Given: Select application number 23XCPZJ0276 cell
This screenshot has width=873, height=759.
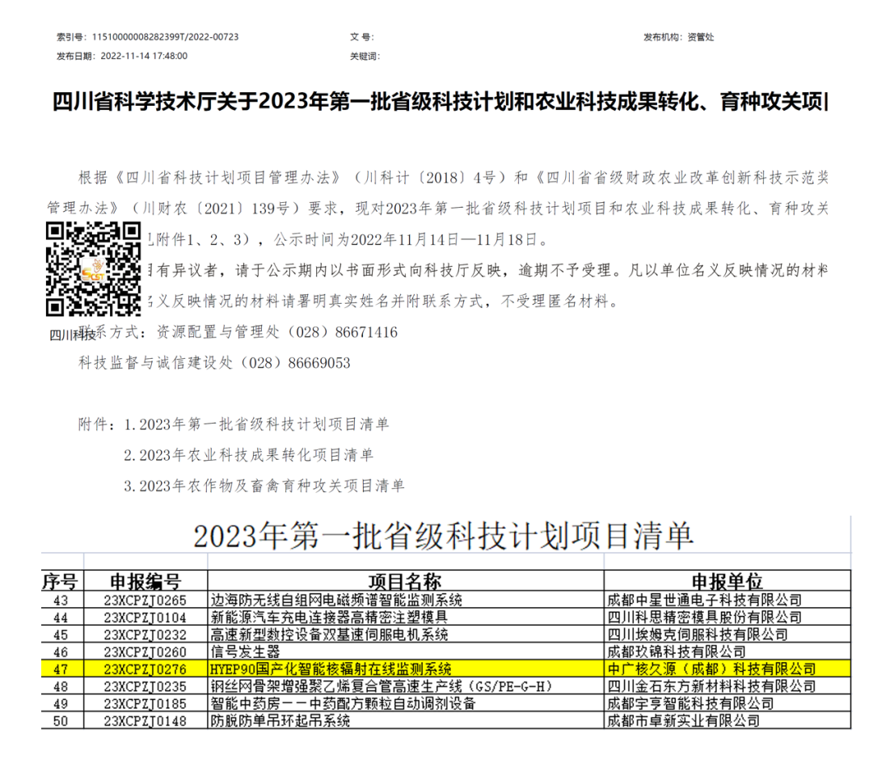Looking at the screenshot, I should (145, 668).
